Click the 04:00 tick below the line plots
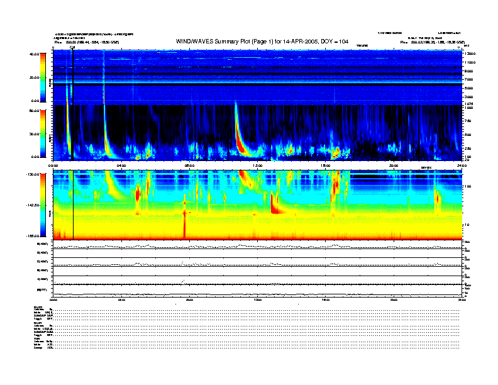Viewport: 498px width, 385px height. [121, 299]
